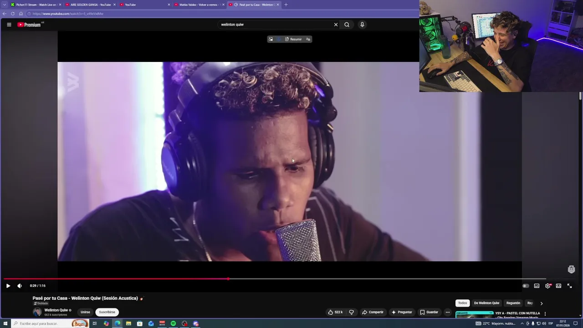Play the paused video
This screenshot has width=583, height=328.
(8, 286)
